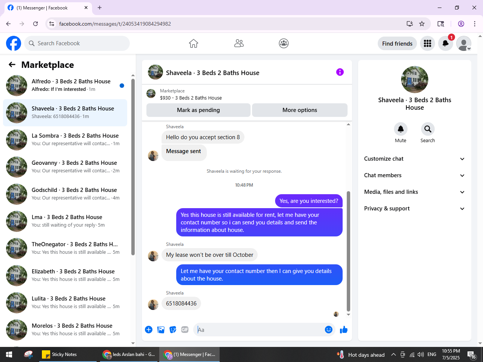Click the install app icon in address bar
The height and width of the screenshot is (362, 483).
click(x=410, y=24)
